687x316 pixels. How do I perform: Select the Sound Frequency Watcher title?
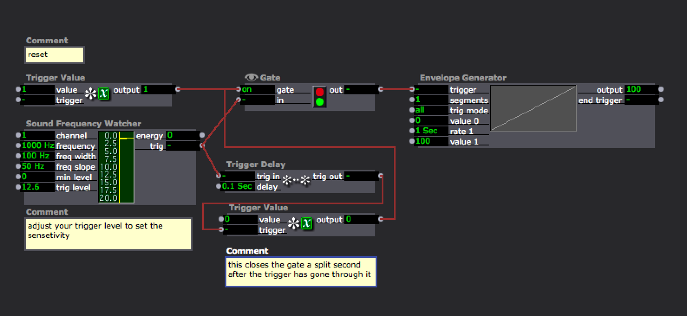(x=83, y=124)
